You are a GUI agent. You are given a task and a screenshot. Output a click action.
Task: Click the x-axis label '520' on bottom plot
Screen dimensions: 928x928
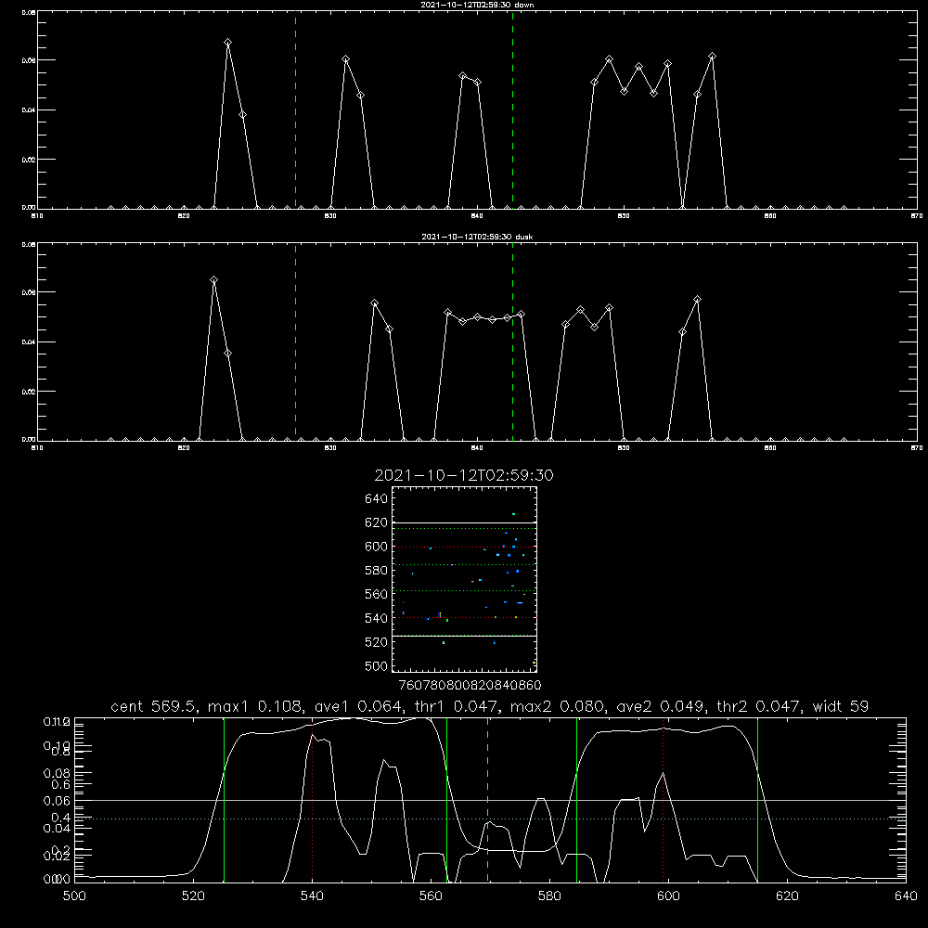[x=193, y=896]
